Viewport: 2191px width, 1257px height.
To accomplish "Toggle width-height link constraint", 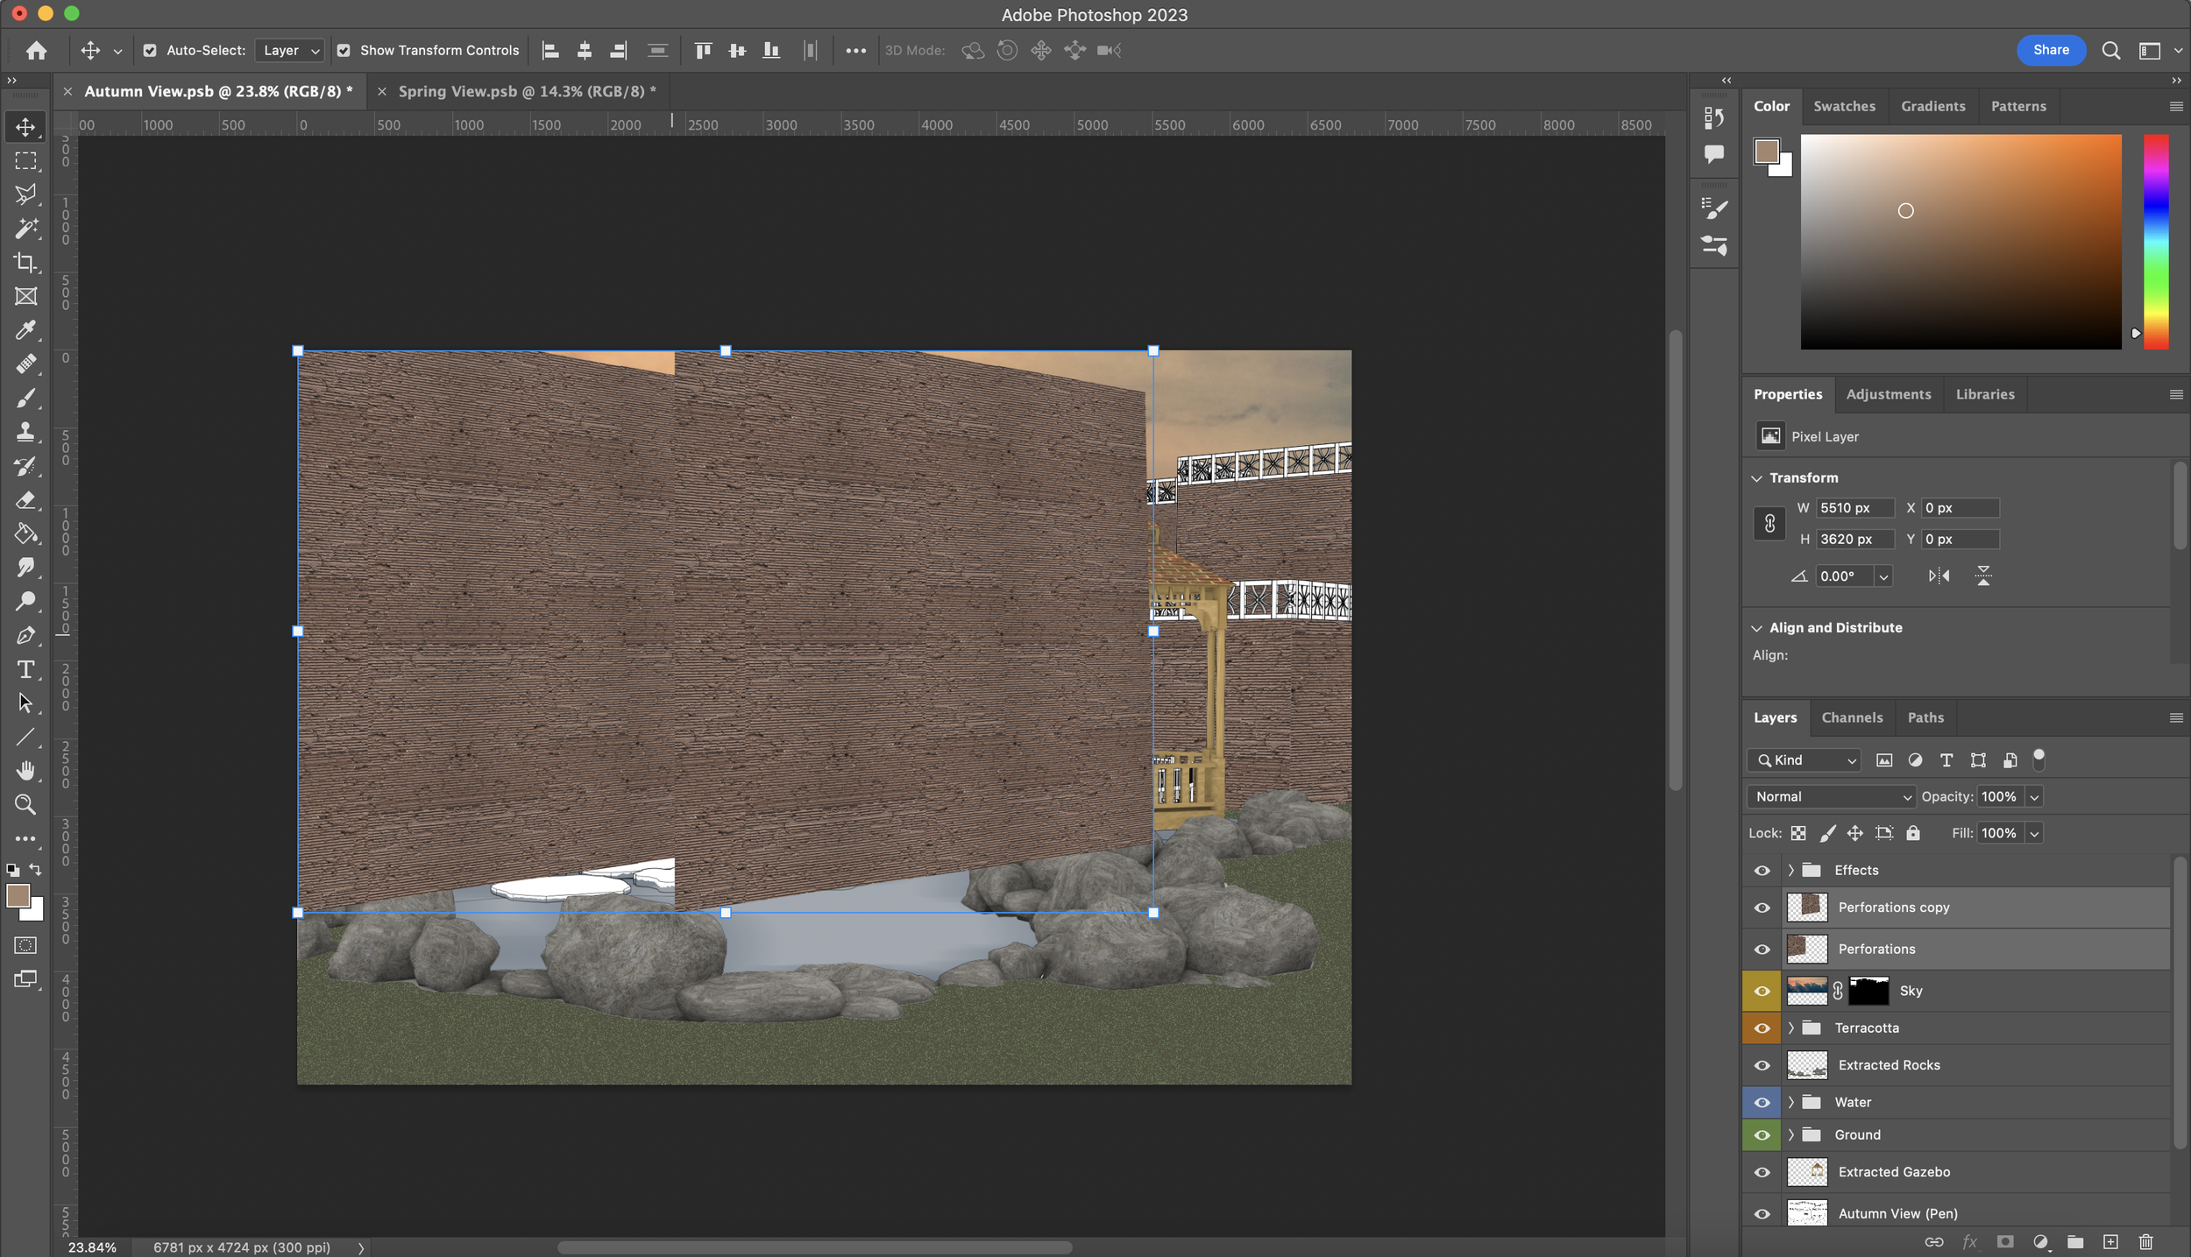I will point(1769,524).
